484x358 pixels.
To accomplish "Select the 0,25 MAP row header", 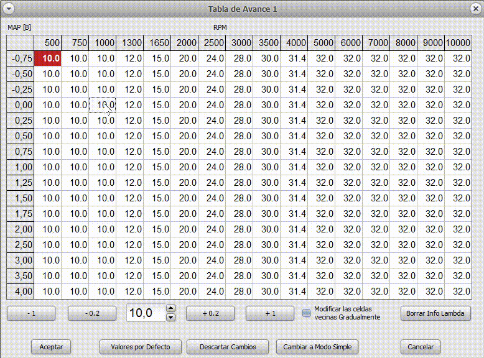I will click(21, 121).
